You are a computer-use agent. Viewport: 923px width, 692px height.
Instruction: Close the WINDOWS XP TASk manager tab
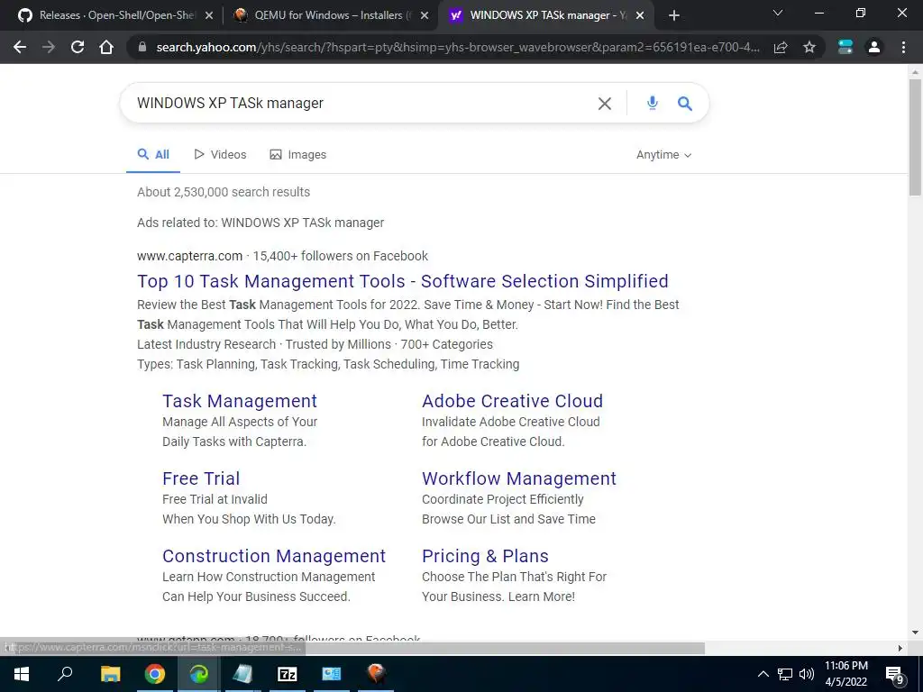click(641, 15)
